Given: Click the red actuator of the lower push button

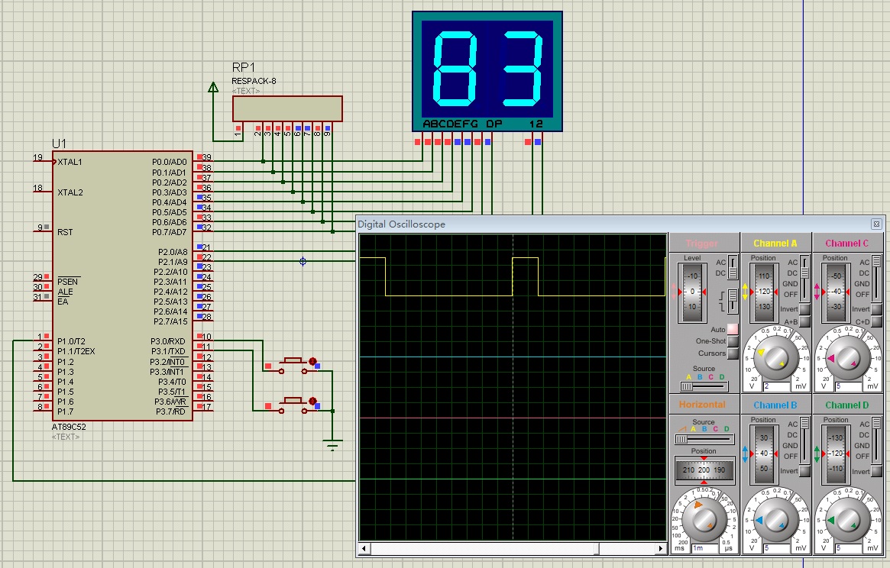Looking at the screenshot, I should click(312, 401).
